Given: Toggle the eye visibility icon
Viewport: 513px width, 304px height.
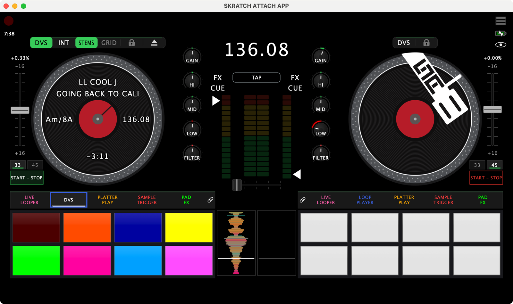Looking at the screenshot, I should coord(500,45).
